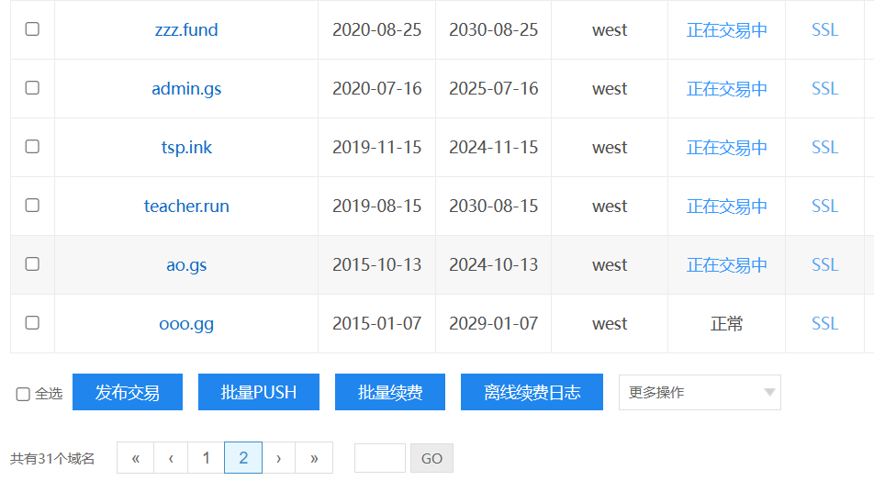Click 批量续费 to renew in bulk
874x492 pixels.
[390, 392]
